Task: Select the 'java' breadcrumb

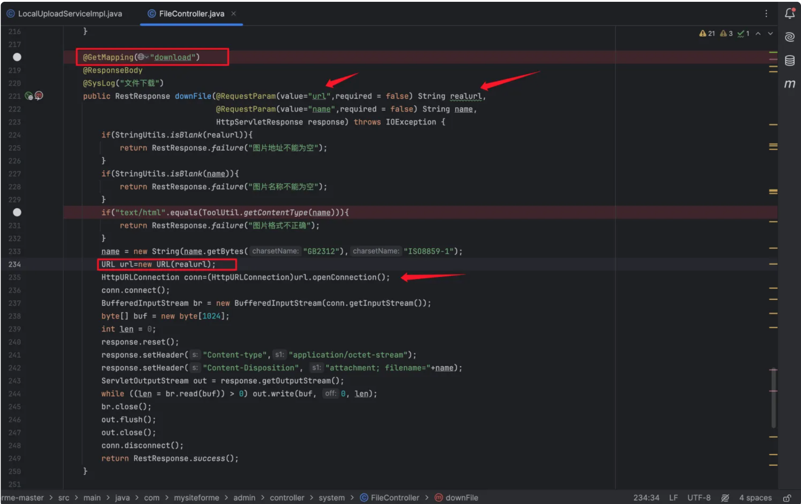Action: 122,498
